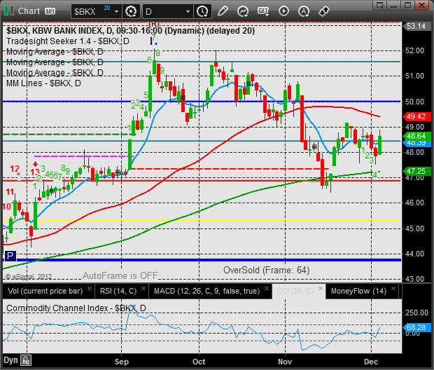Click the blue P pivot marker
Screen dimensions: 434x370
coord(10,256)
